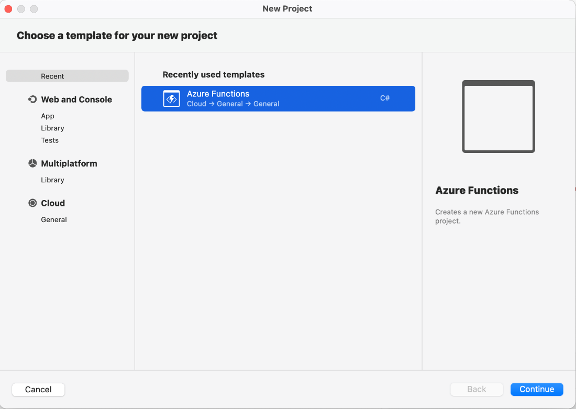The height and width of the screenshot is (409, 576).
Task: Click the Multiplatform category icon
Action: (x=32, y=163)
